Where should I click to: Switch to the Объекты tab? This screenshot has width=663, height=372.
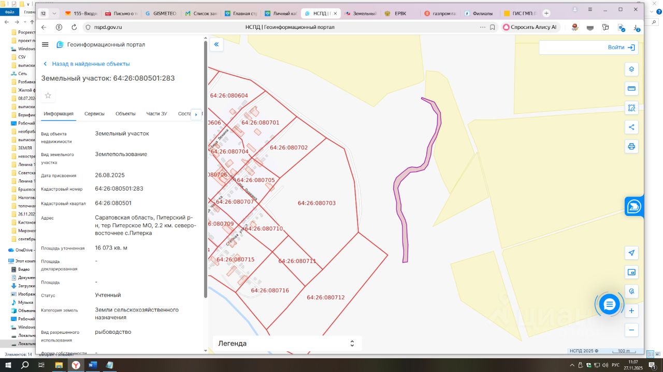point(125,114)
